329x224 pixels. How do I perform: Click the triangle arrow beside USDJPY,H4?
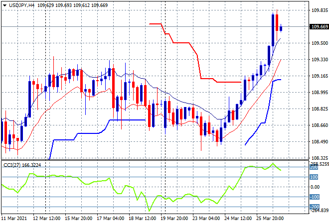tap(4, 5)
